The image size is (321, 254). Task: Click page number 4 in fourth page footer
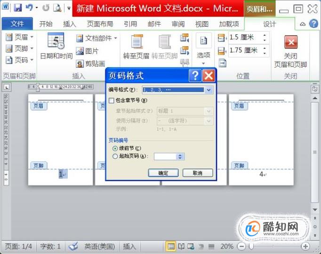(x=261, y=174)
